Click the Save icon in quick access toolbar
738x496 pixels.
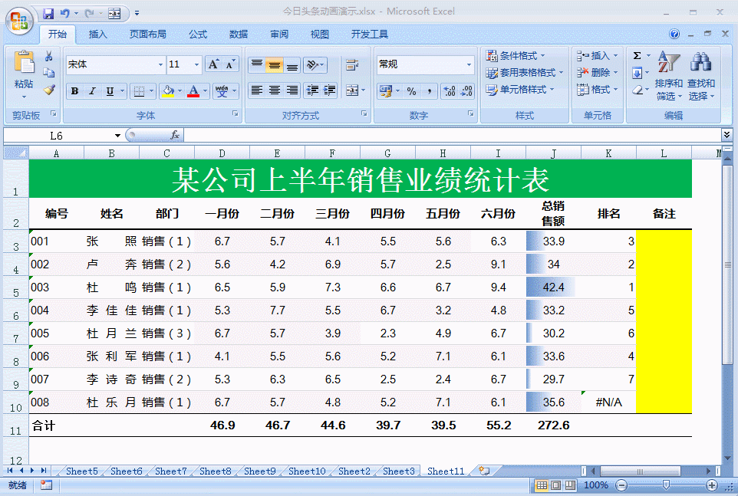click(48, 13)
